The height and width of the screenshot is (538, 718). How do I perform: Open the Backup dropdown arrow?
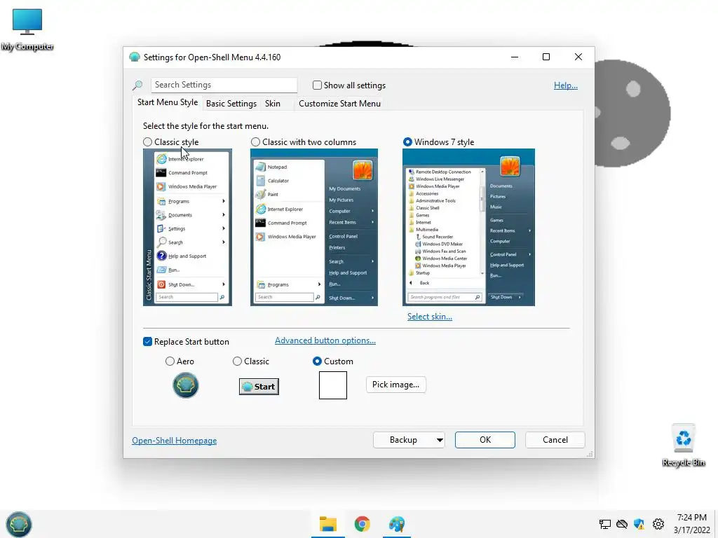coord(440,440)
